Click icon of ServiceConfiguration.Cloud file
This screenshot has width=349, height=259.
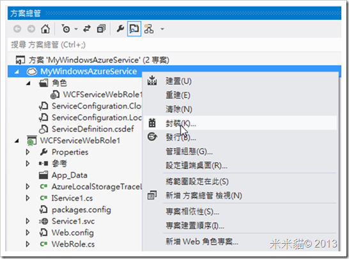click(43, 106)
